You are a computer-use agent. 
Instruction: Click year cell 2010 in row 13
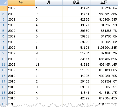point(21,76)
